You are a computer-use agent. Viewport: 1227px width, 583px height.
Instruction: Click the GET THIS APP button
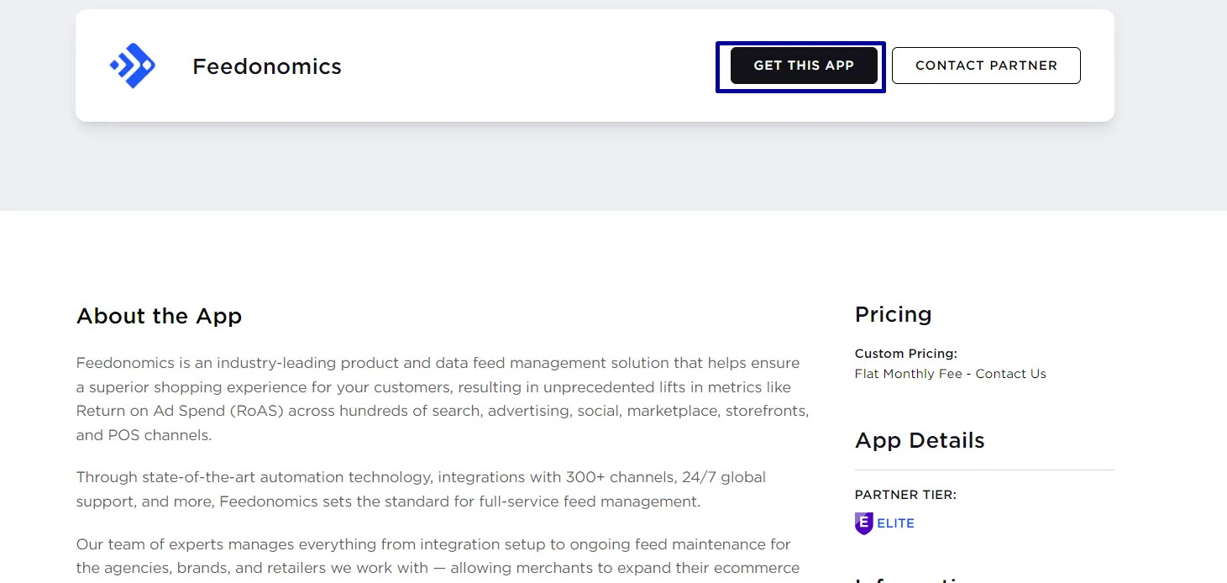(804, 66)
